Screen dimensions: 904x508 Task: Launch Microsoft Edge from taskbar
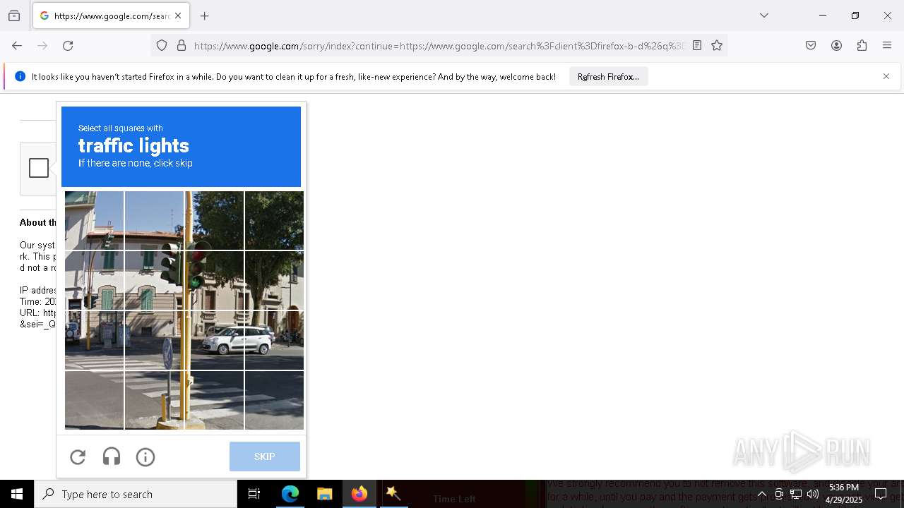(x=290, y=494)
